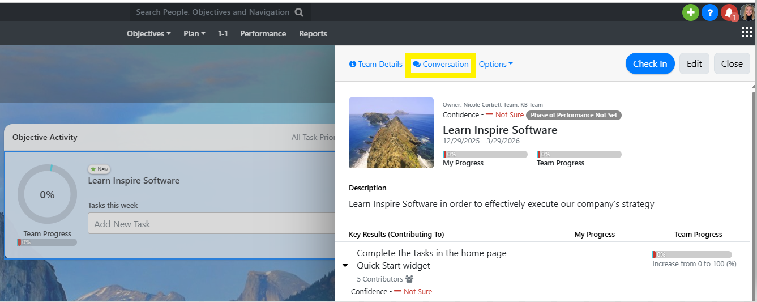757x302 pixels.
Task: Click the contributors group icon
Action: pyautogui.click(x=409, y=279)
